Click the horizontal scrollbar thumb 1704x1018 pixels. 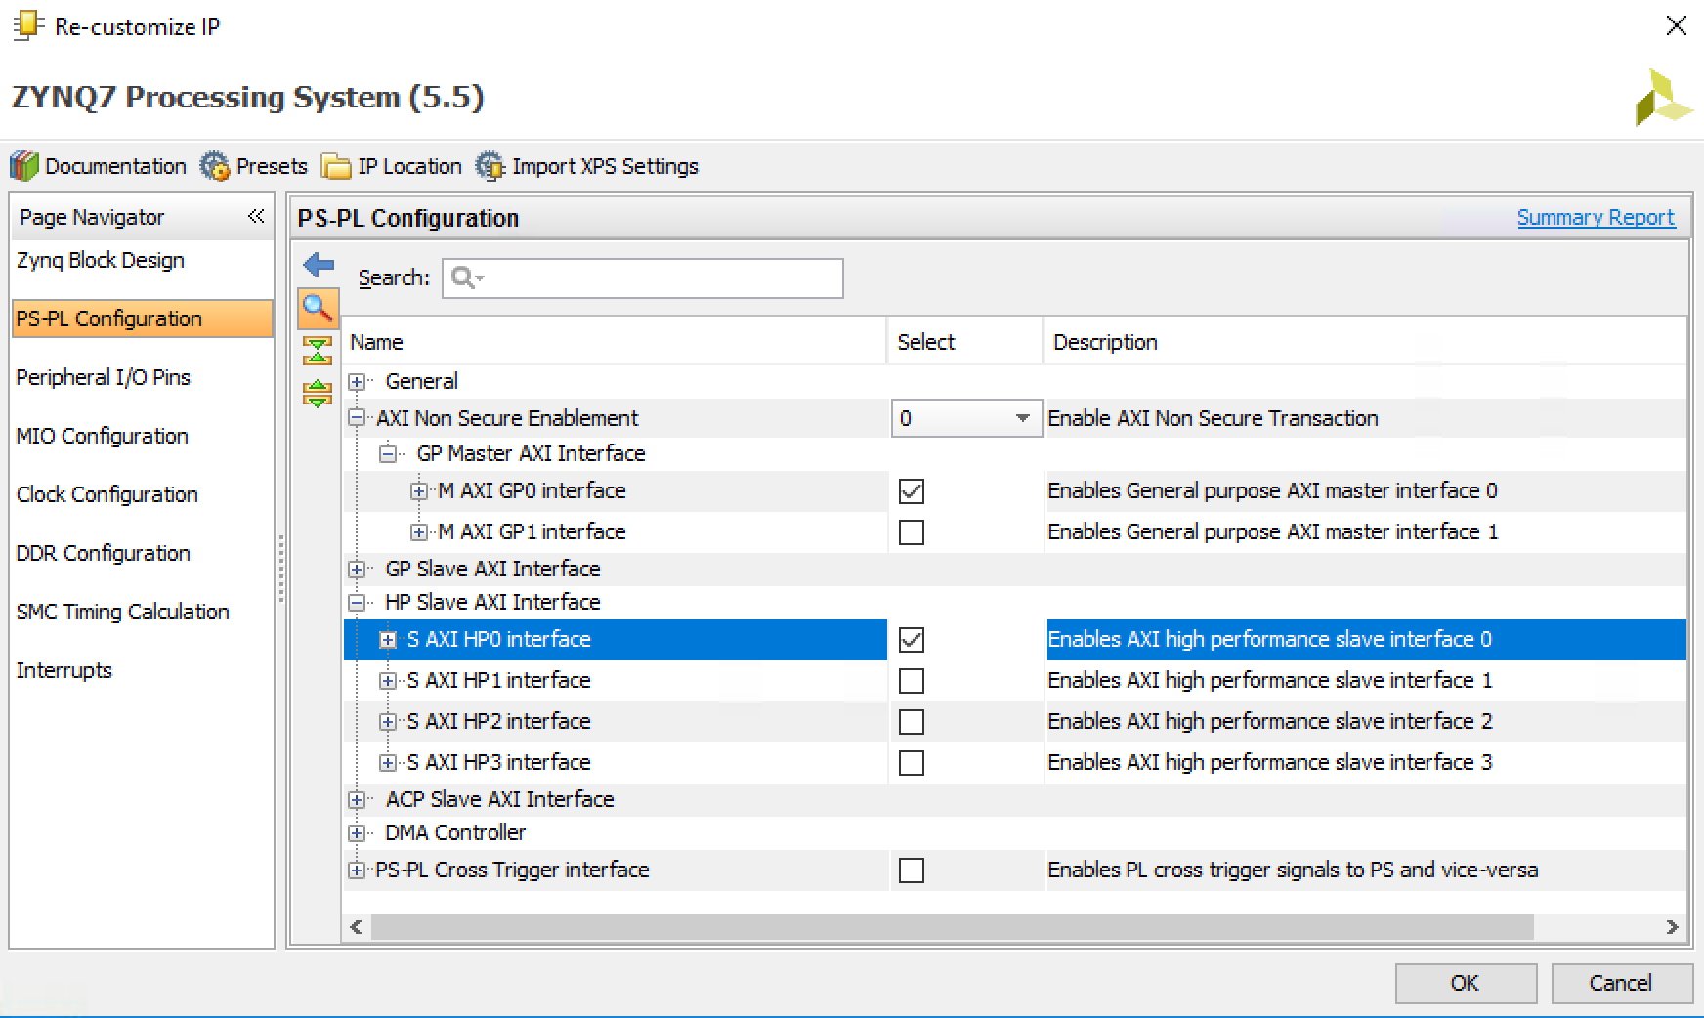952,927
